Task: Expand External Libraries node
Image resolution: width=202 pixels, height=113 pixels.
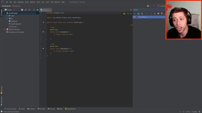Action: 4,29
